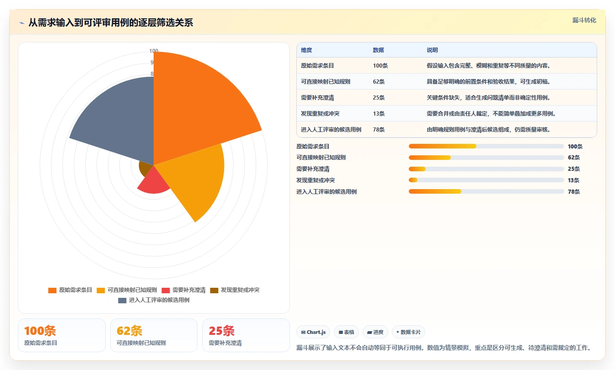Click the 78条 value beside the progress bar
This screenshot has width=615, height=370.
(x=573, y=192)
